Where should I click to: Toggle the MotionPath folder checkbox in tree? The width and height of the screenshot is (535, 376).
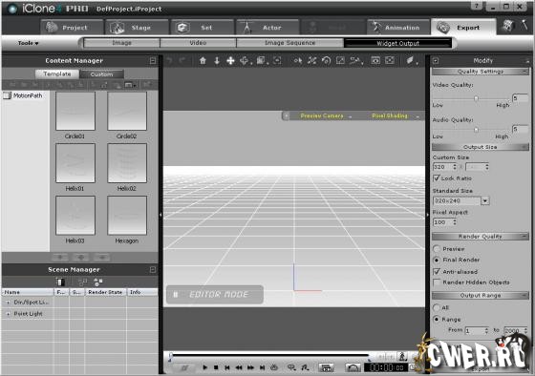click(7, 95)
